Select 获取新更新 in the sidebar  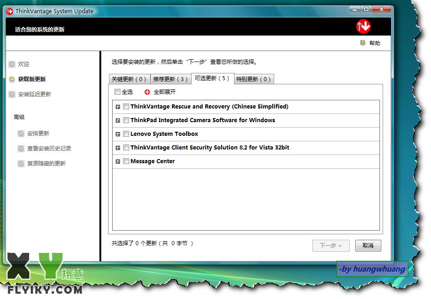tap(32, 79)
